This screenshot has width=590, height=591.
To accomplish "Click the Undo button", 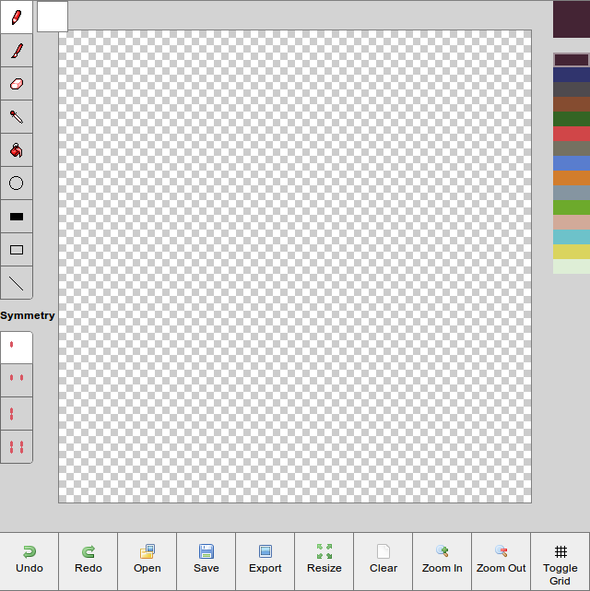I will coord(29,561).
